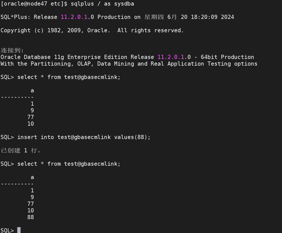Click the value 77 in the first result set

pos(30,117)
